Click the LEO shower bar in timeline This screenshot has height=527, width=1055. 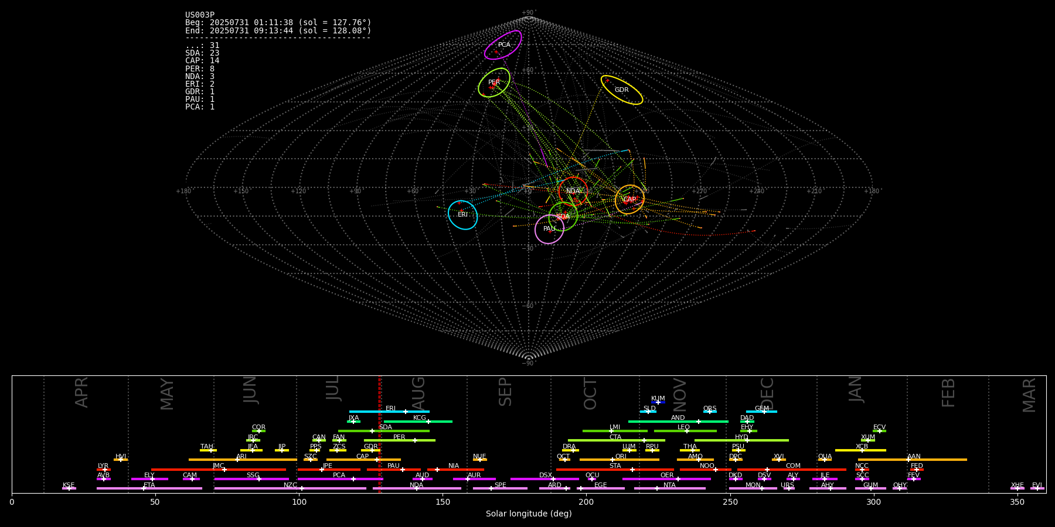[x=685, y=431]
